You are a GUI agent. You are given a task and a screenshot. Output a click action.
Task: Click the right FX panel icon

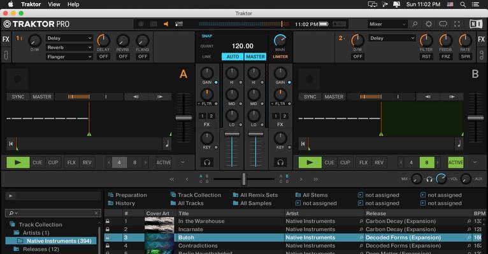click(482, 39)
